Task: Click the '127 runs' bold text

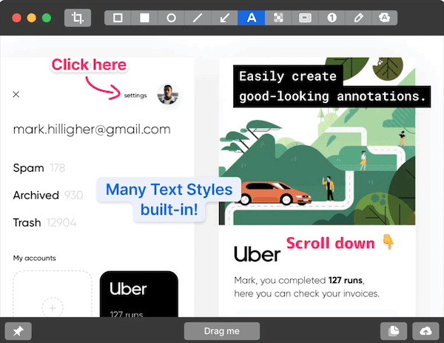Action: pos(346,280)
